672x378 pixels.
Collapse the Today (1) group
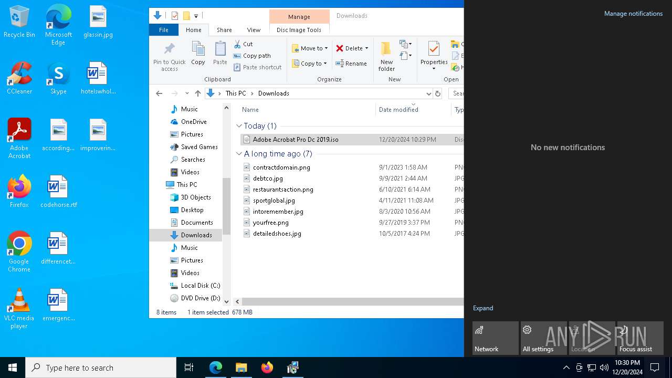(x=239, y=126)
